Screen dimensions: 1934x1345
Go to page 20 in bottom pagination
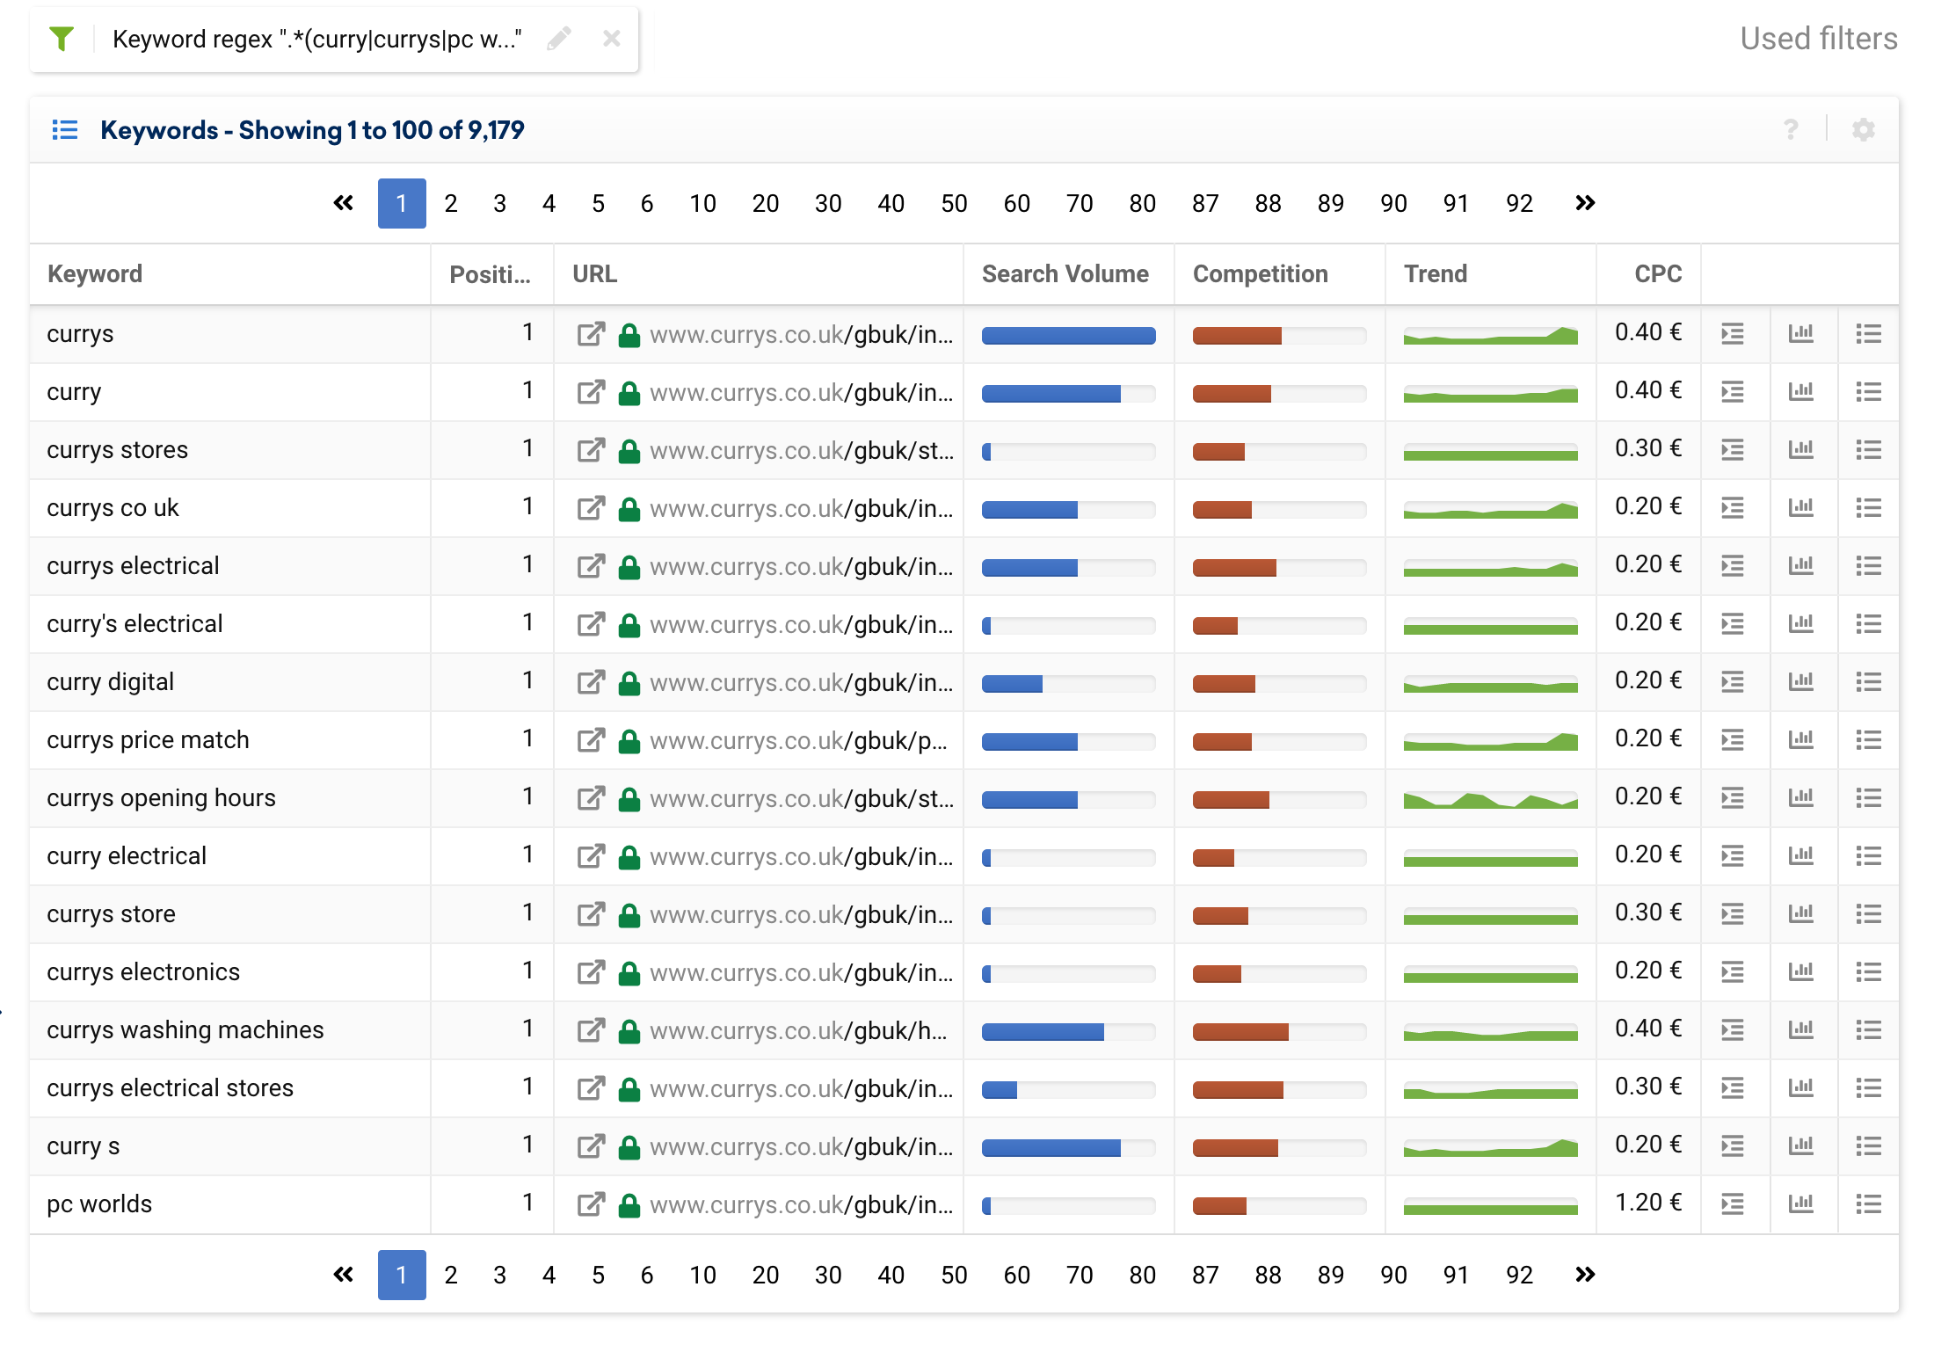click(x=765, y=1276)
